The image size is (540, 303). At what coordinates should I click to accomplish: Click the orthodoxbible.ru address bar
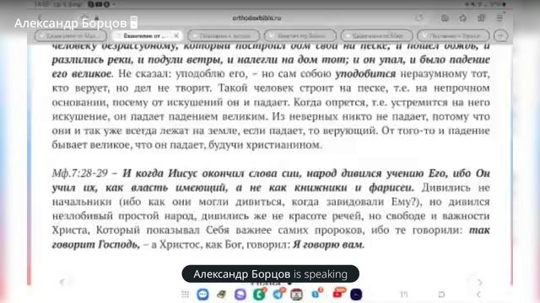[x=256, y=18]
